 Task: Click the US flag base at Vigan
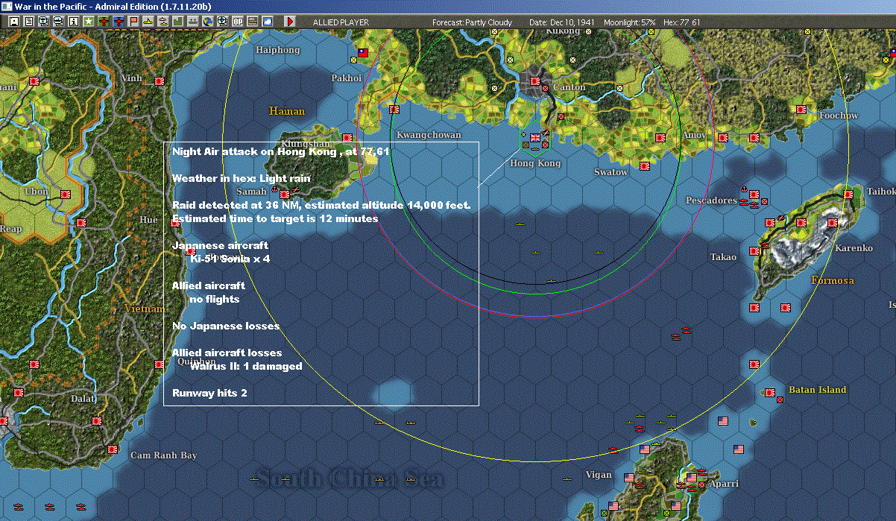(x=629, y=478)
